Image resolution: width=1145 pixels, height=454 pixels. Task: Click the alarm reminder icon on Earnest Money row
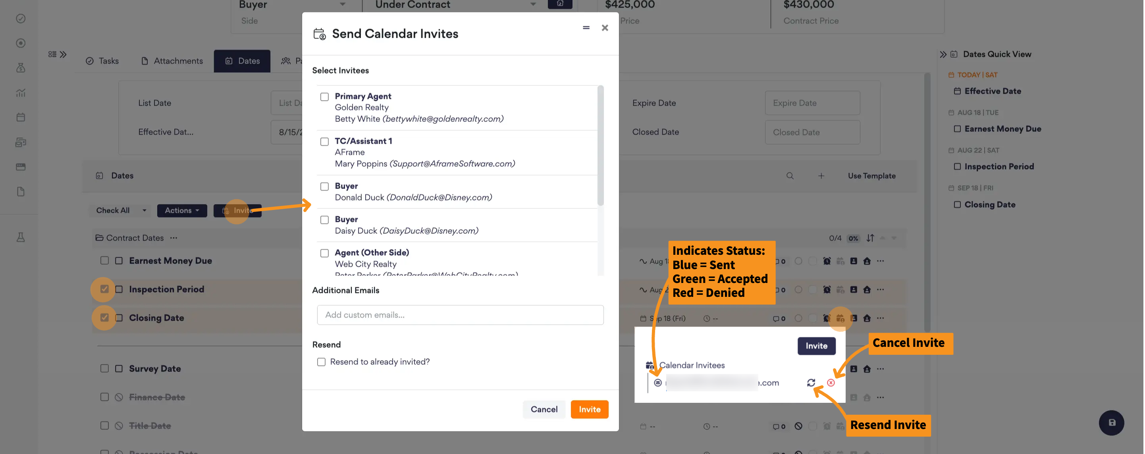(826, 261)
